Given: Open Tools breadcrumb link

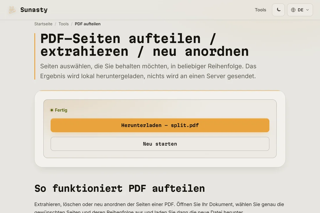Looking at the screenshot, I should coord(63,24).
